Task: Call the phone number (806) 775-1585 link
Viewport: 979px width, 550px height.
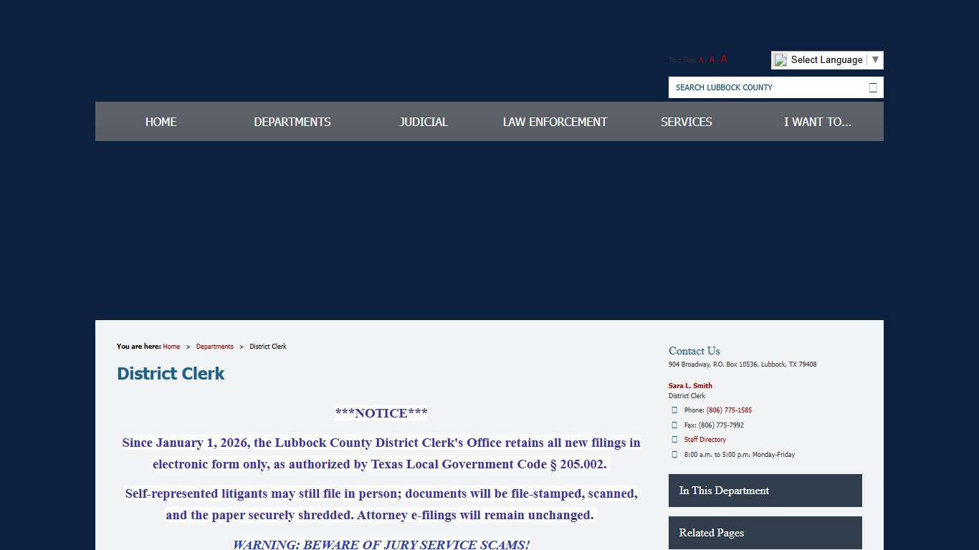Action: [729, 410]
